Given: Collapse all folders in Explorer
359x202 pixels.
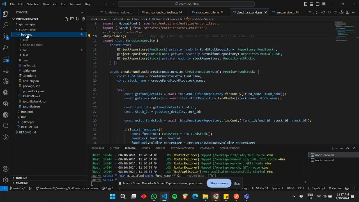Looking at the screenshot, I should [x=83, y=19].
